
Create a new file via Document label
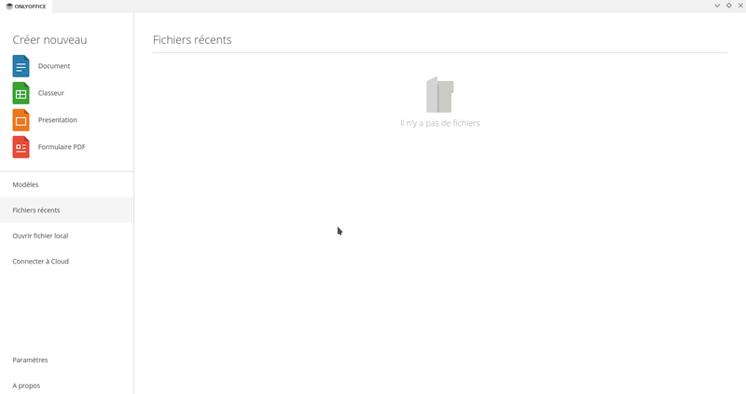point(54,66)
